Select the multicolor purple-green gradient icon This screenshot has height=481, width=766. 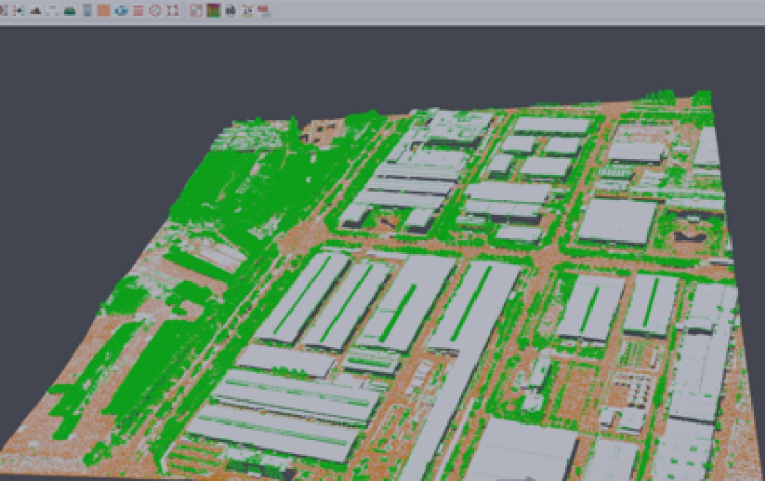[213, 11]
